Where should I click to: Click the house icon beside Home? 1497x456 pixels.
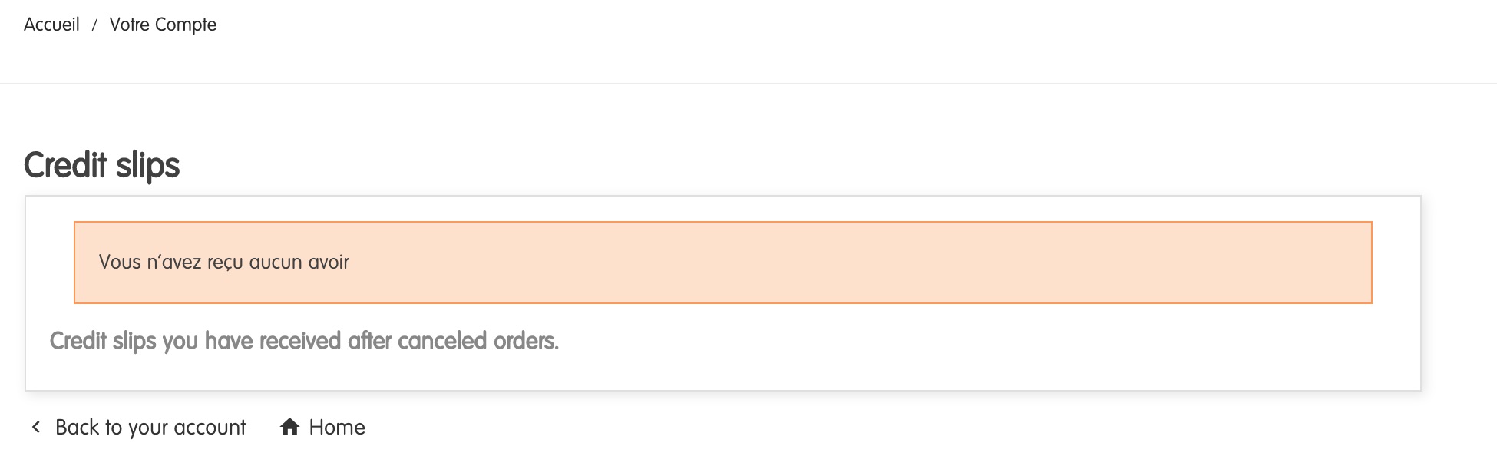[x=289, y=427]
